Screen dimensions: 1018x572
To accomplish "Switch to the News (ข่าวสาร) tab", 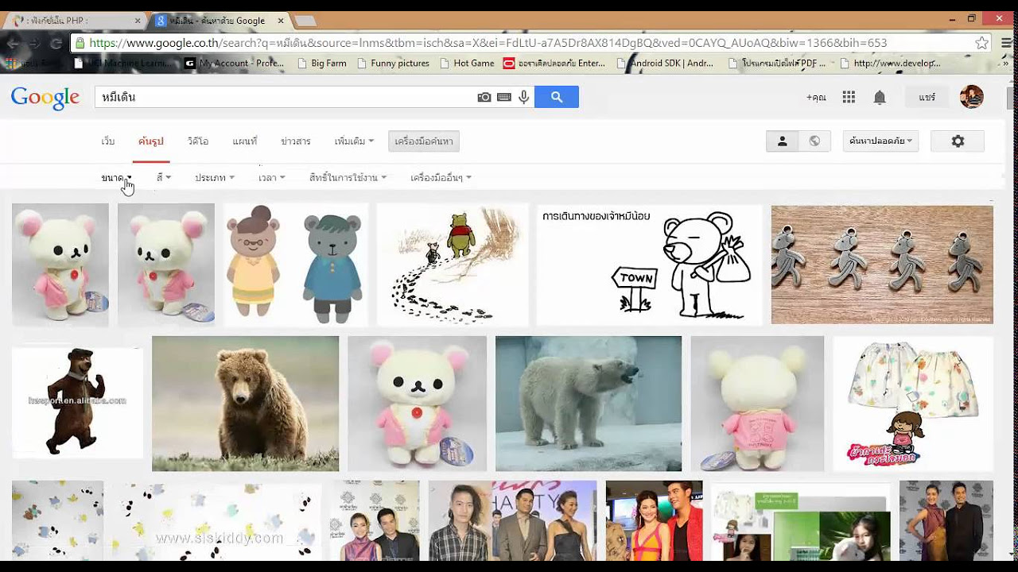I will click(296, 141).
